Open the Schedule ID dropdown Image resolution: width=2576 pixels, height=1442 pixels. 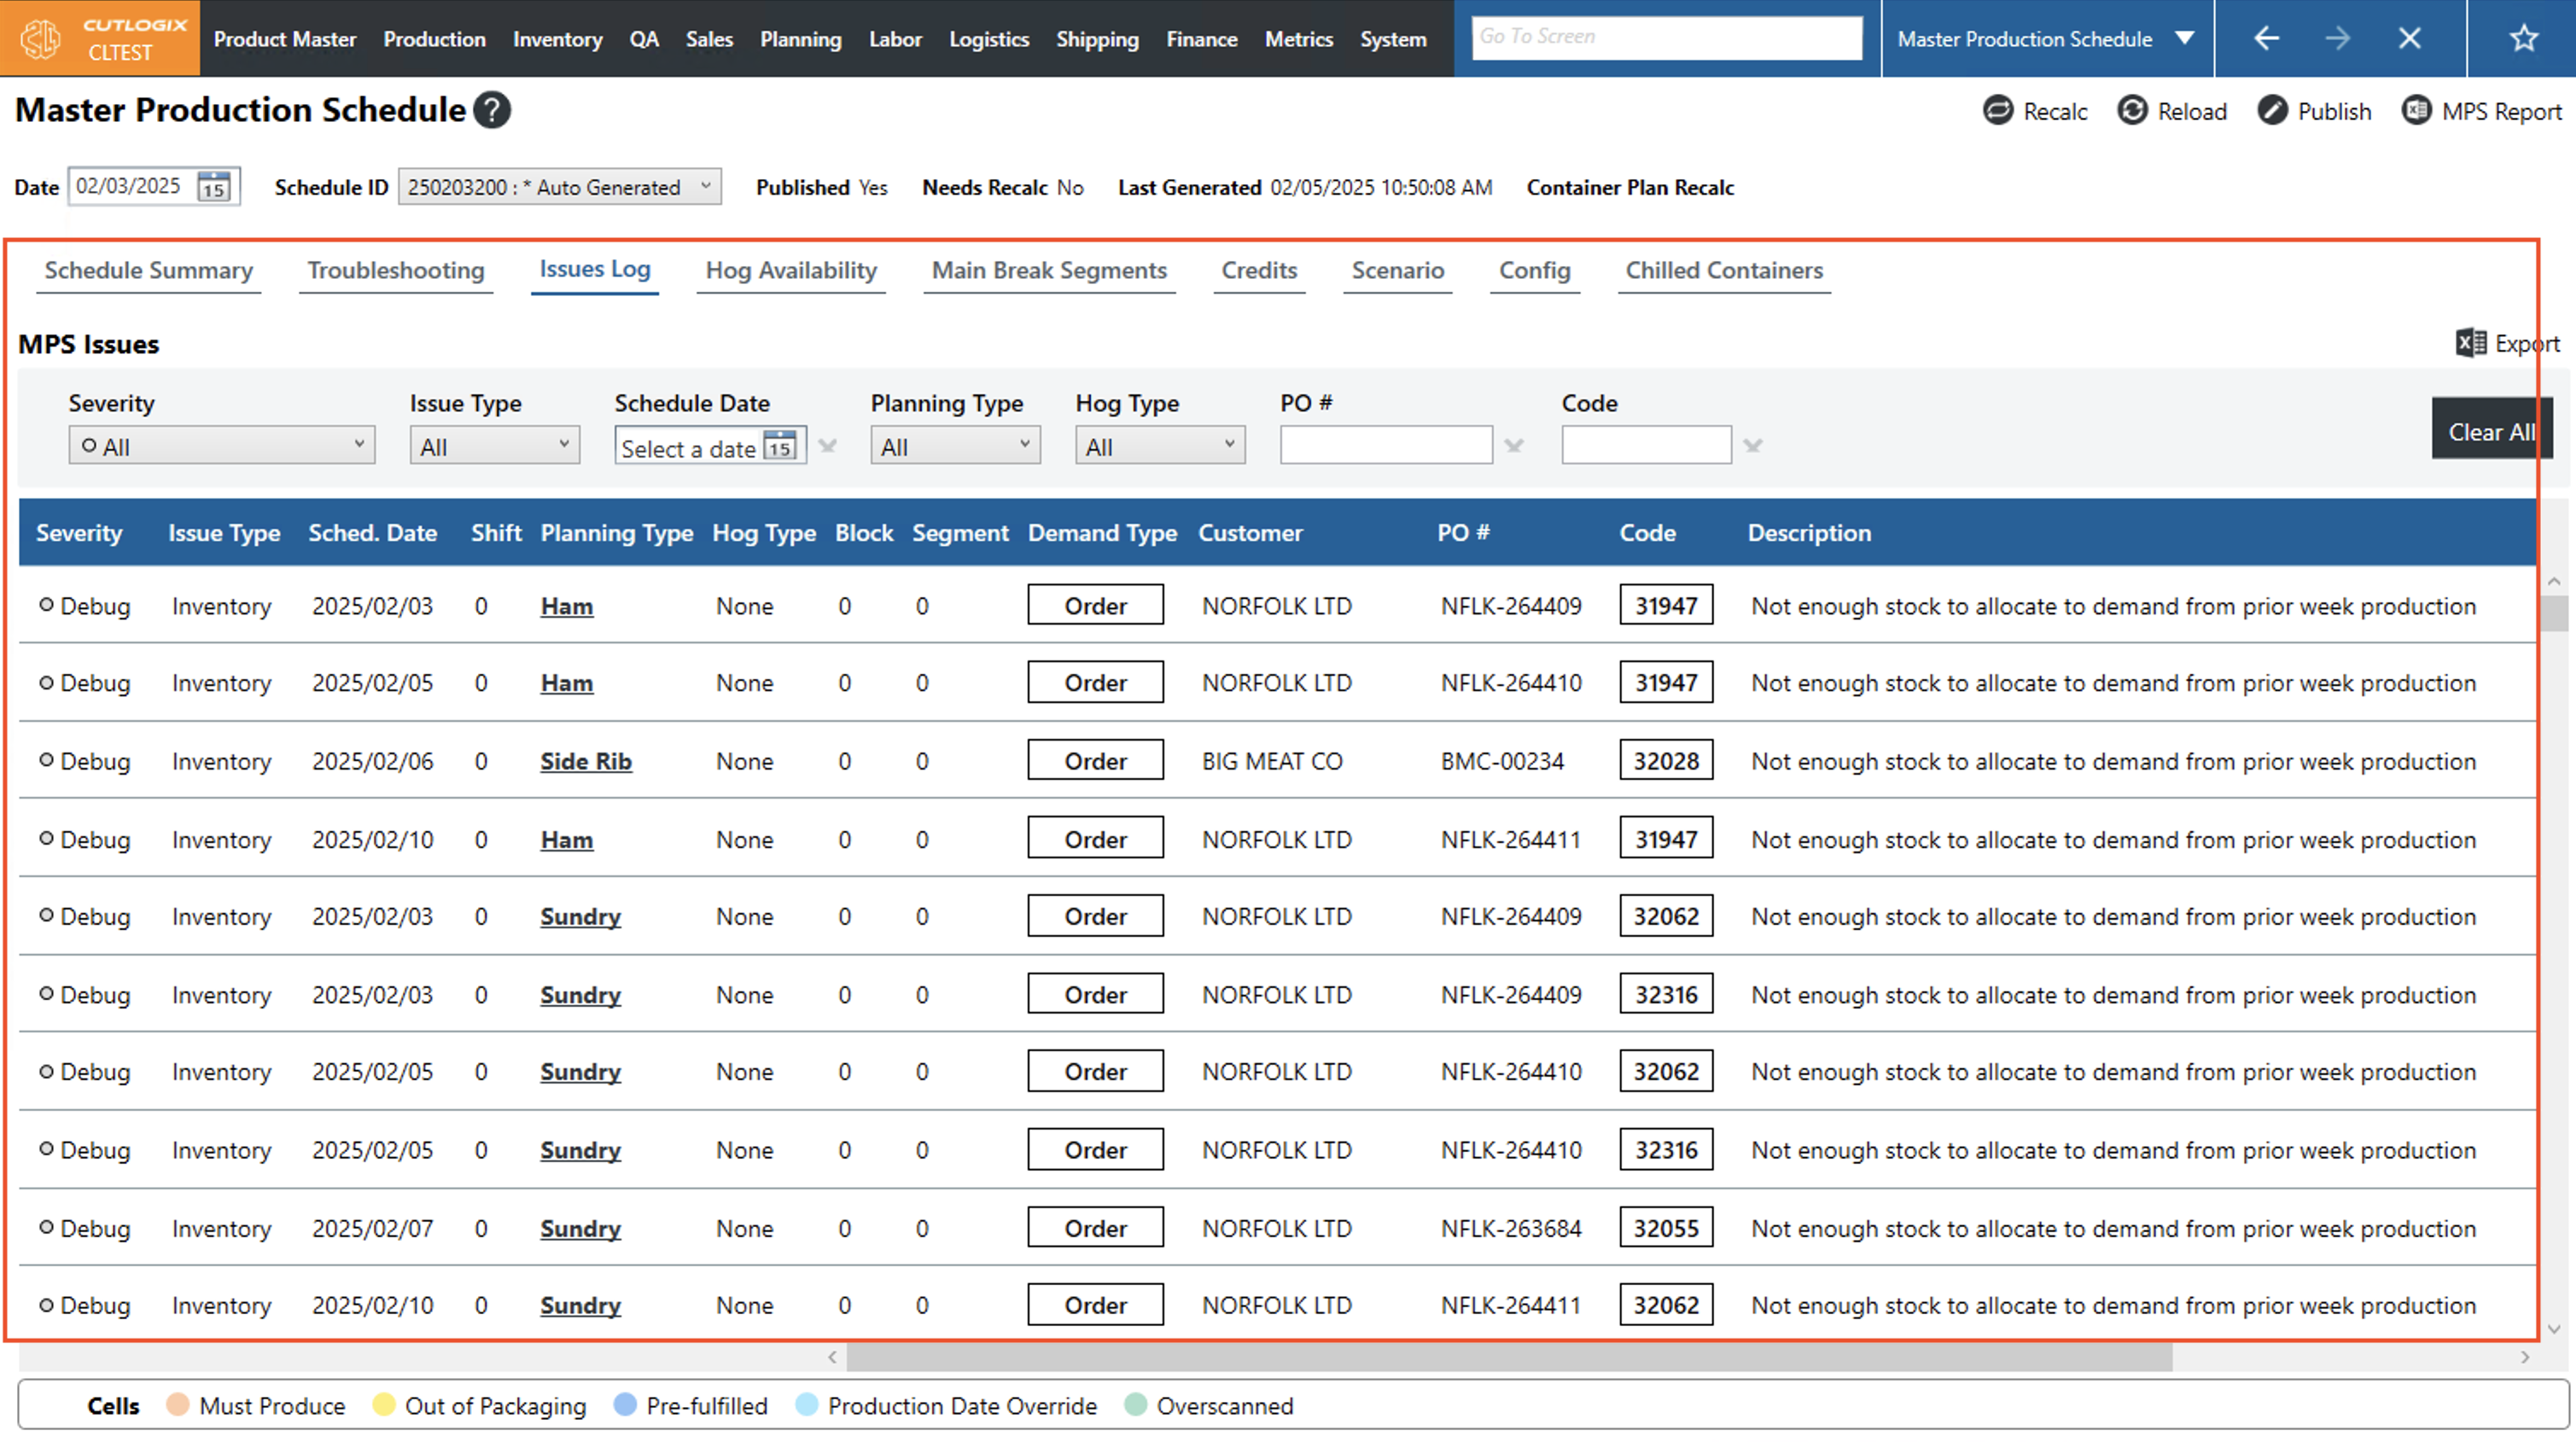click(559, 187)
